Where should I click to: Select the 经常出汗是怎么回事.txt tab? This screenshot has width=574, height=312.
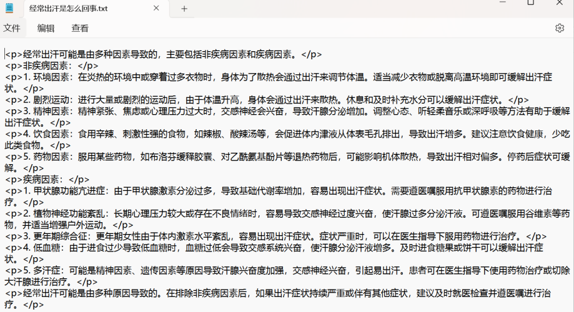pyautogui.click(x=96, y=8)
